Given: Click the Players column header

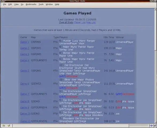Looking at the screenshot, I should (x=63, y=37).
